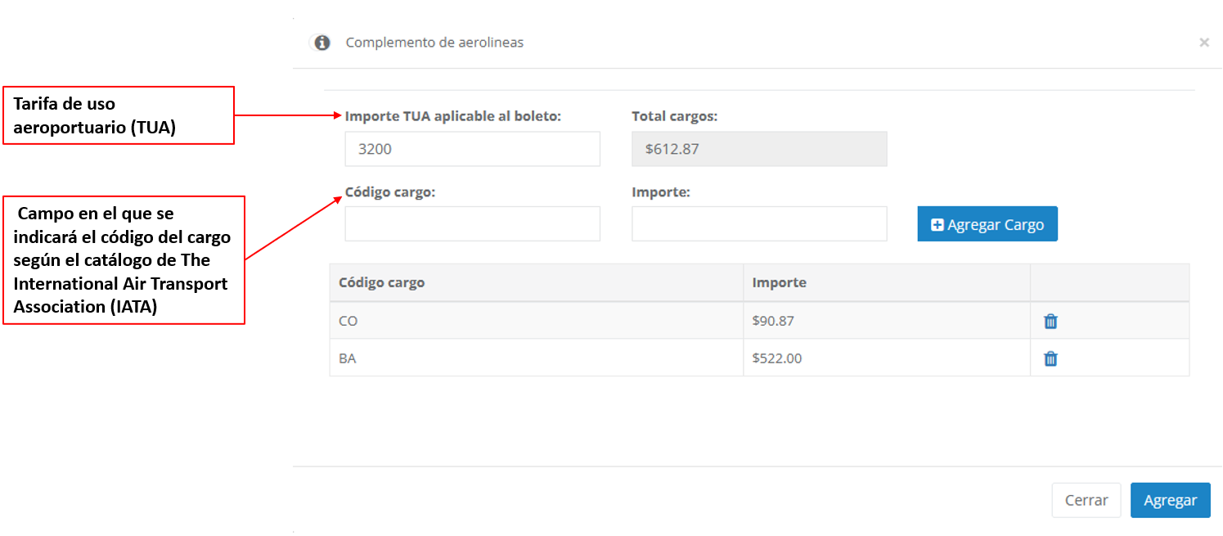Click the Total cargos field
The image size is (1223, 536).
[x=759, y=149]
